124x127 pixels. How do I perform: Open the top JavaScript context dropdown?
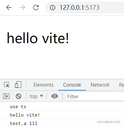click(36, 96)
